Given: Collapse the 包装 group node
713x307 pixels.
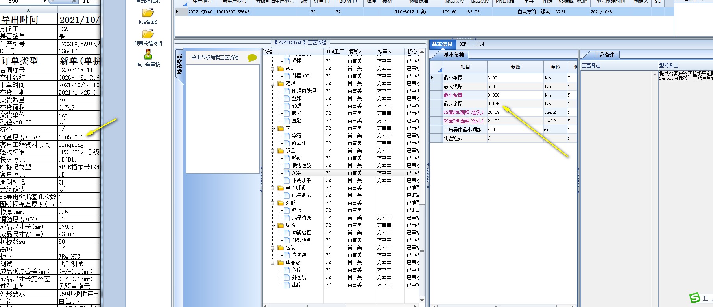Looking at the screenshot, I should 273,247.
